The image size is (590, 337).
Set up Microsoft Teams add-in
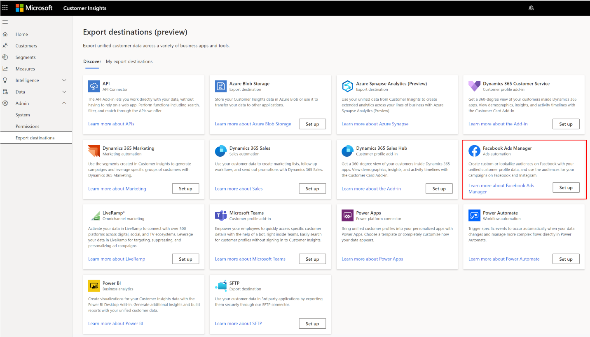pyautogui.click(x=312, y=259)
